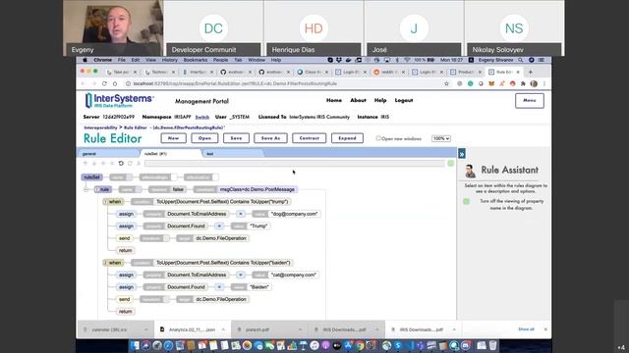Click the InterSystems IRIS logo
Screen dimensions: 629x353
(119, 100)
